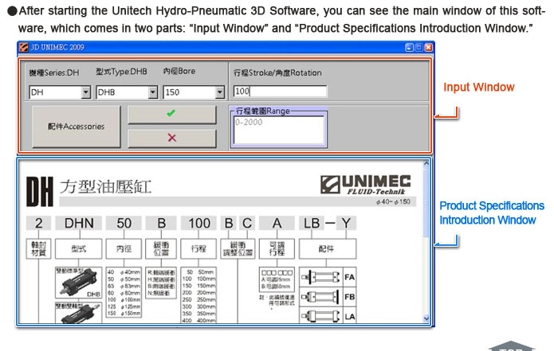This screenshot has height=351, width=554.
Task: Click the 'Type:DHB' label
Action: 121,72
